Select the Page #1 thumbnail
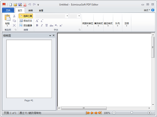Screen dimensions: 157x117 [x=29, y=69]
